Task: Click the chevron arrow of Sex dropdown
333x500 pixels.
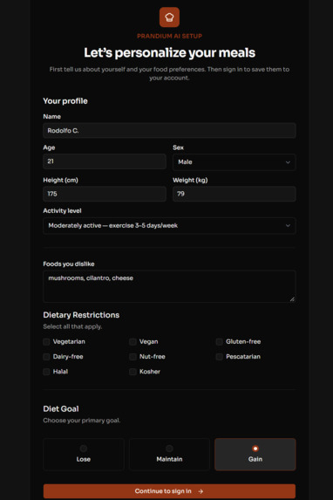Action: (288, 162)
